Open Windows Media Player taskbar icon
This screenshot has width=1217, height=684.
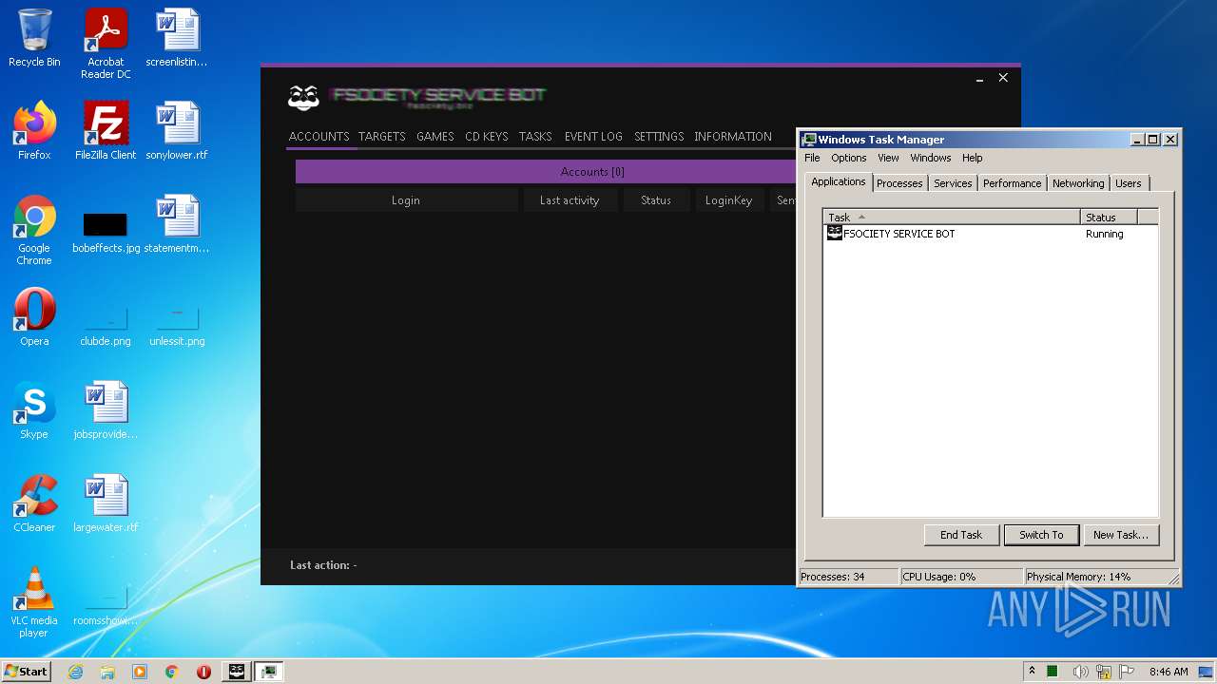[x=140, y=672]
